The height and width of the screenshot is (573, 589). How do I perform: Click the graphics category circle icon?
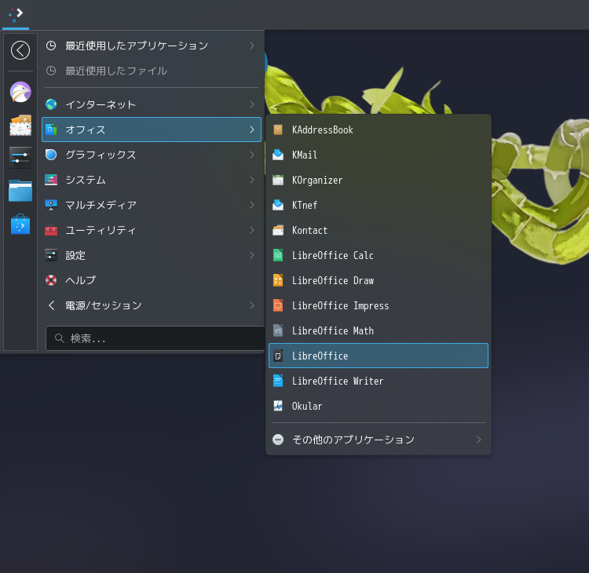point(51,155)
